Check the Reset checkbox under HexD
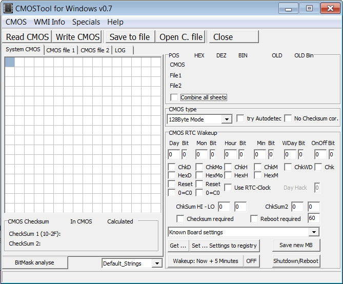This screenshot has height=284, width=343. pos(171,184)
